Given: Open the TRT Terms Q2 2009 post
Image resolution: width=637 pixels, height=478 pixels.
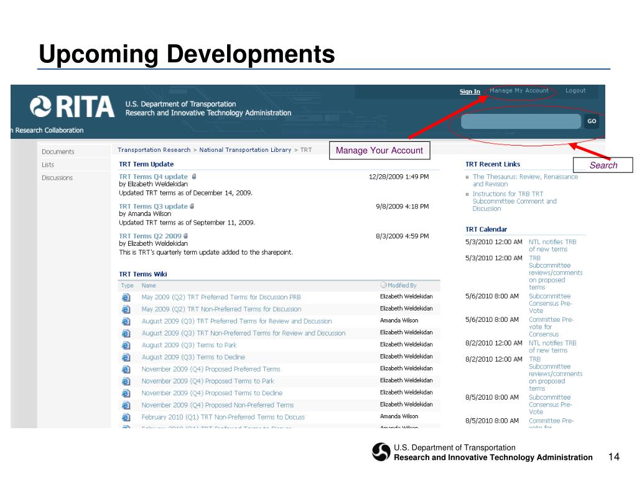Looking at the screenshot, I should [150, 236].
